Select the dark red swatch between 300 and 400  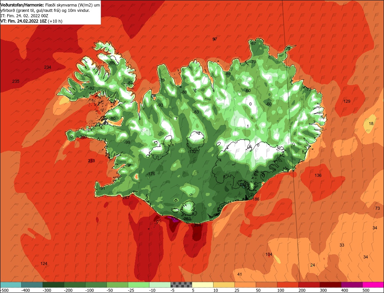[330, 285]
